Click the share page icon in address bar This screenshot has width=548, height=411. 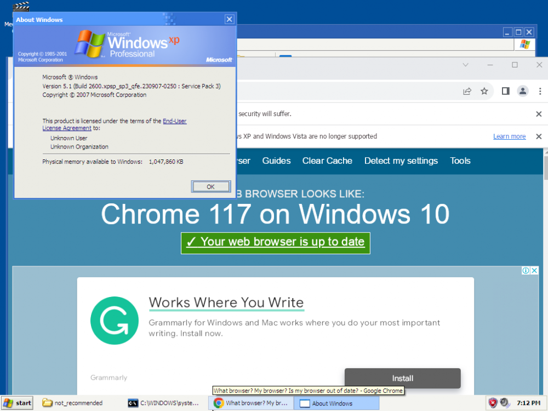[x=467, y=91]
